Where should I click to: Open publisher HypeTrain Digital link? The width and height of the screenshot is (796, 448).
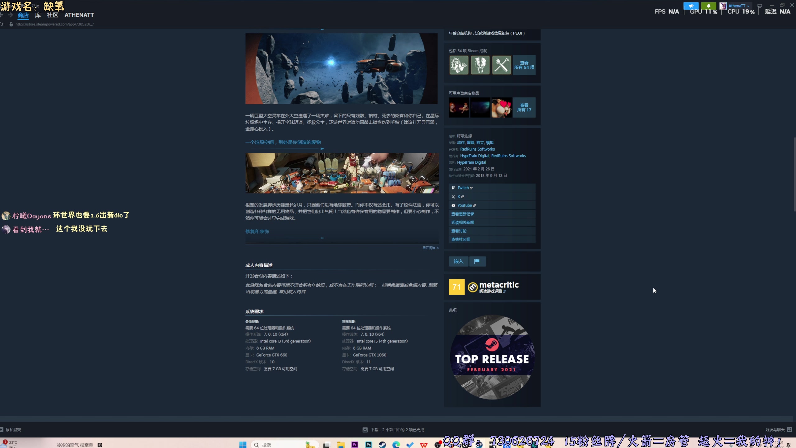[474, 156]
